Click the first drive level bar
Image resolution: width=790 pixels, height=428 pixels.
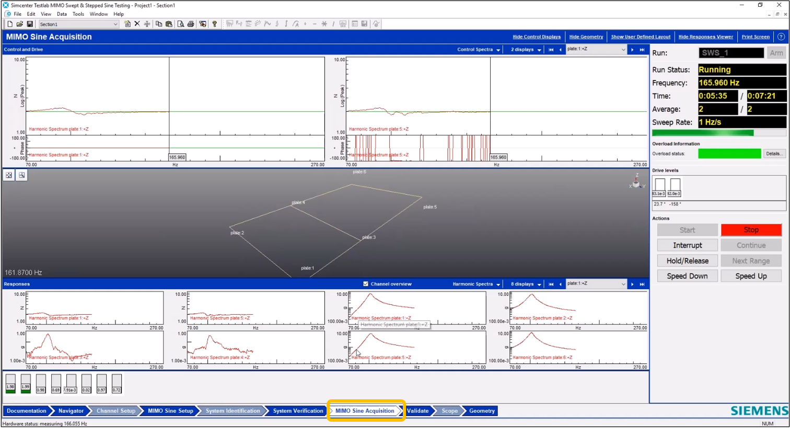point(660,187)
